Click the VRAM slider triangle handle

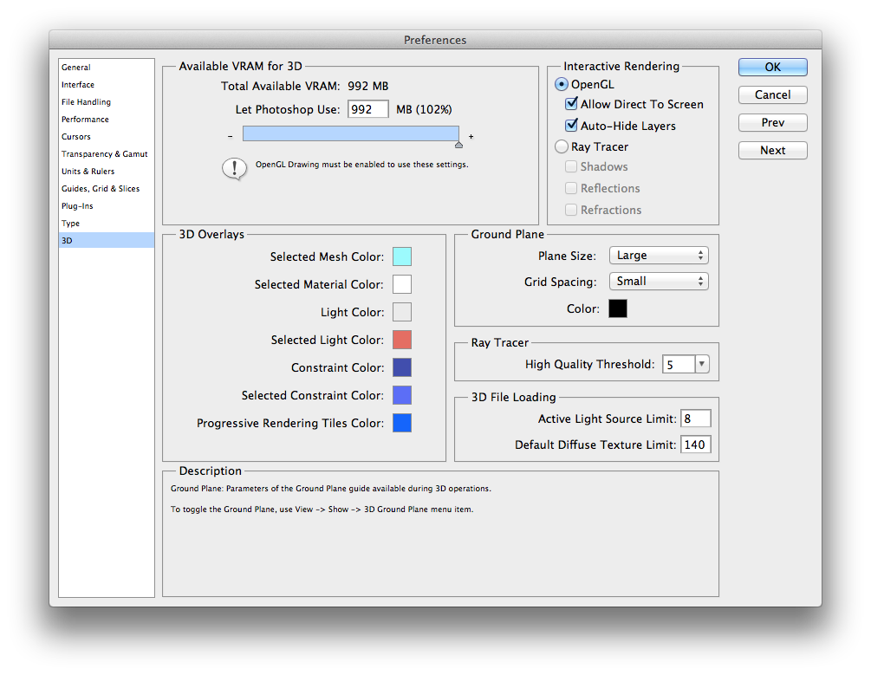point(458,145)
